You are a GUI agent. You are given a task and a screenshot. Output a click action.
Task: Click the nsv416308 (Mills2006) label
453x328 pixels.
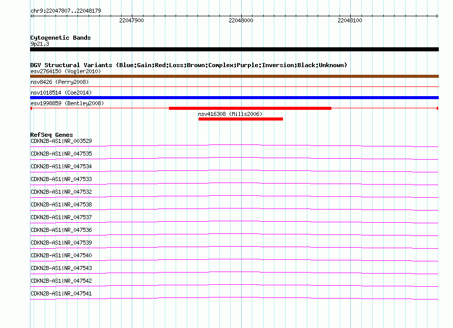tap(230, 114)
